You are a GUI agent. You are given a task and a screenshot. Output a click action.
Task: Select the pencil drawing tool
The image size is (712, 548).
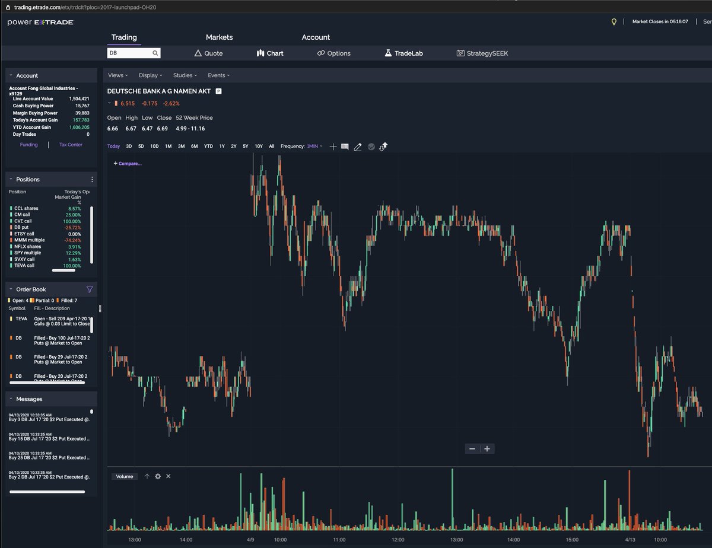pyautogui.click(x=358, y=146)
